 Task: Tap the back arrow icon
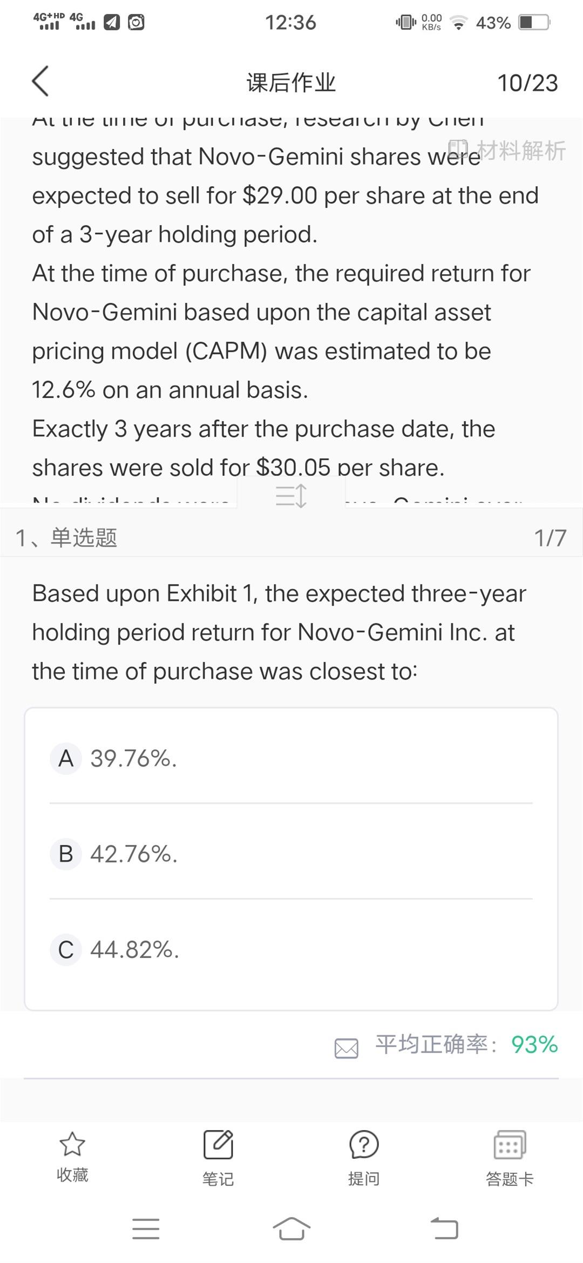tap(40, 82)
